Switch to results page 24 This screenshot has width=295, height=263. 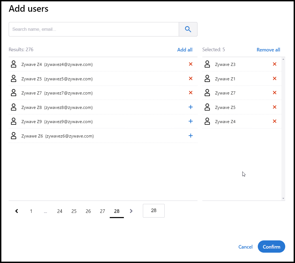[x=59, y=211]
